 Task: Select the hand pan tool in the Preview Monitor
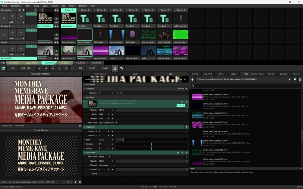(75, 182)
